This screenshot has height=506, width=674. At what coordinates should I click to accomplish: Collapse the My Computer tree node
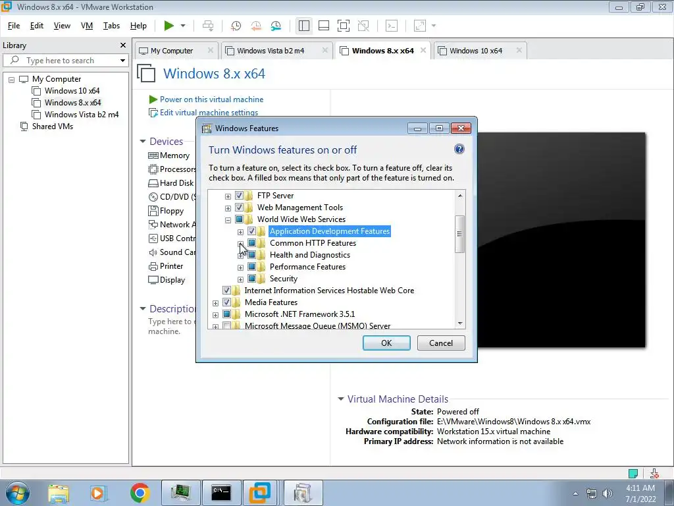tap(12, 80)
